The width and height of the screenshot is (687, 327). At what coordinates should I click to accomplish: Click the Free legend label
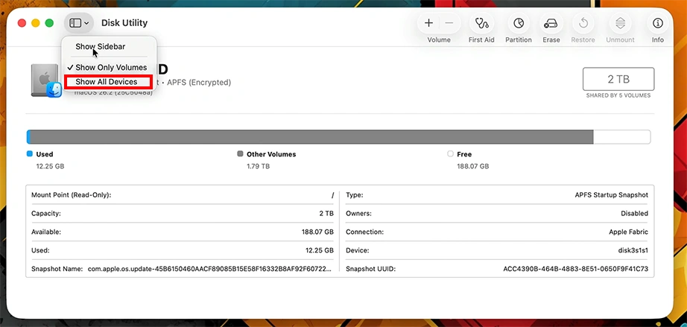(x=464, y=154)
